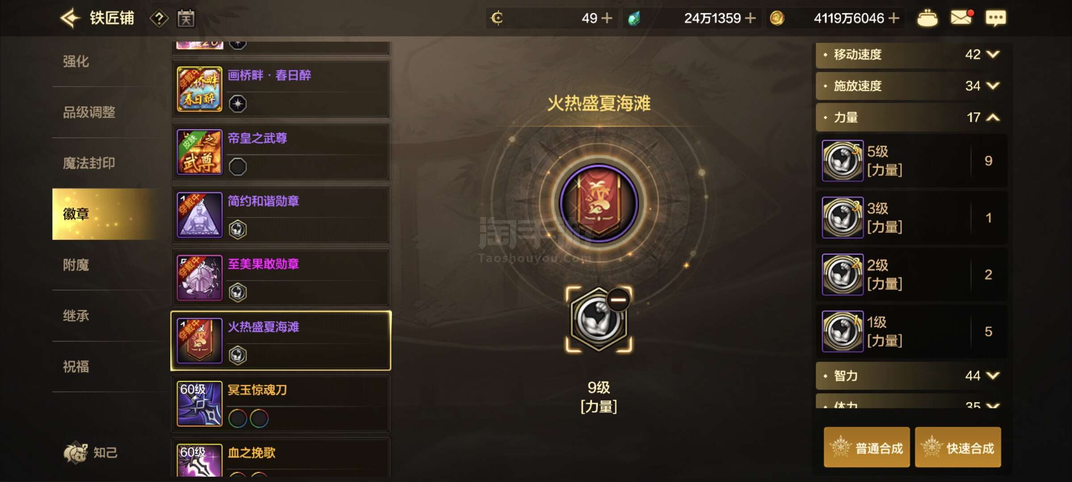Open the chat bubble icon
This screenshot has width=1072, height=482.
click(x=996, y=18)
